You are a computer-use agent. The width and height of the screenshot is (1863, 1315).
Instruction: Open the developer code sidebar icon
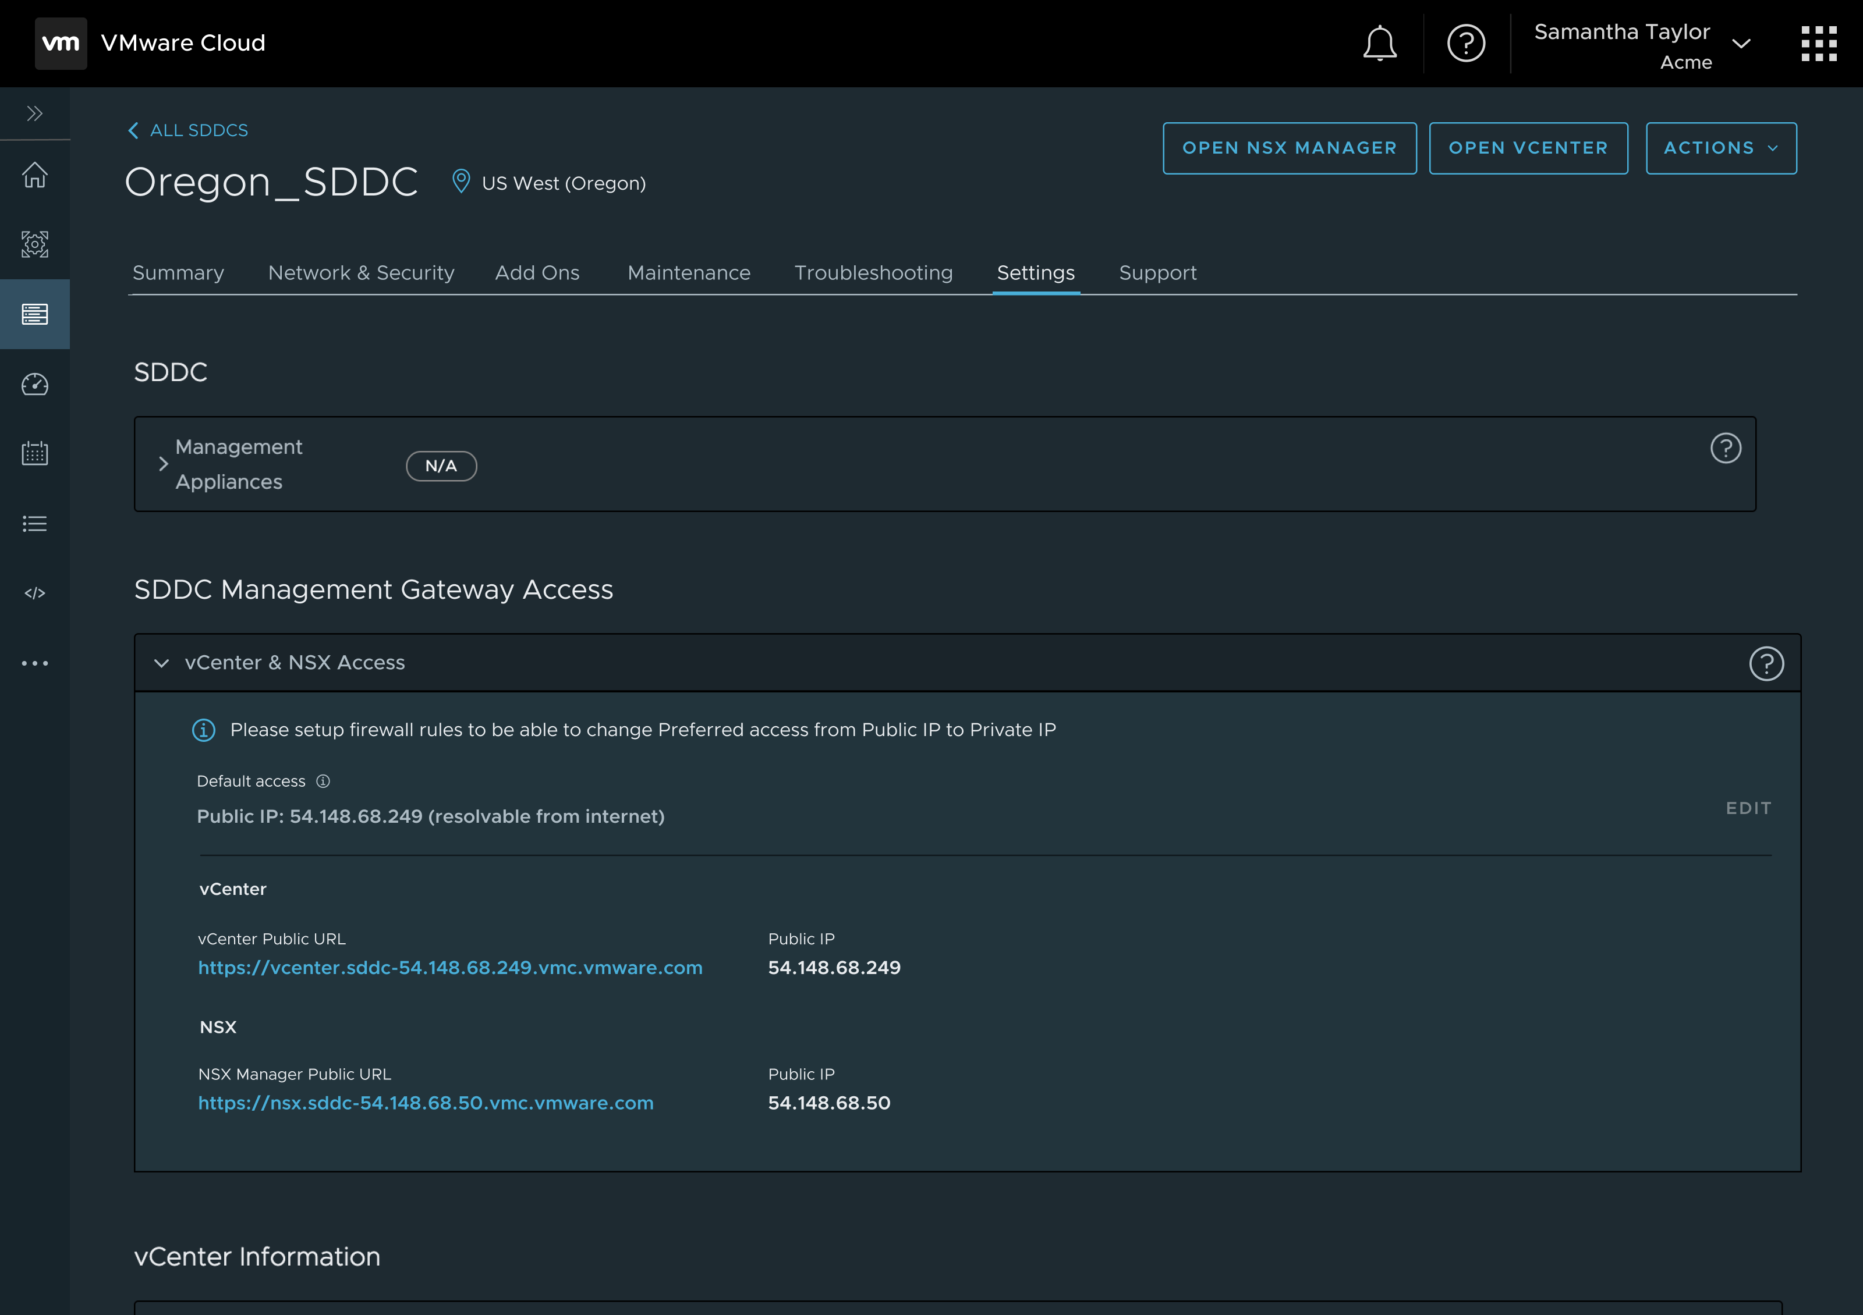tap(34, 593)
